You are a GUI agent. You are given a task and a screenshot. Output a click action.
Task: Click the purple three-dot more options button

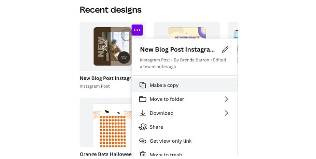[137, 30]
